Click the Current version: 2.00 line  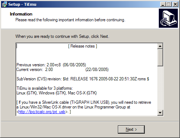point(63,70)
